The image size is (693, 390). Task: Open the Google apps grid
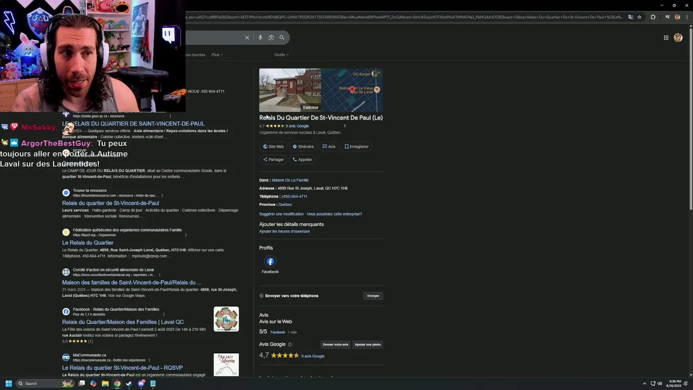(x=666, y=37)
